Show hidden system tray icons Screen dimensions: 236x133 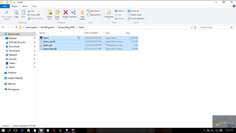[x=204, y=130]
